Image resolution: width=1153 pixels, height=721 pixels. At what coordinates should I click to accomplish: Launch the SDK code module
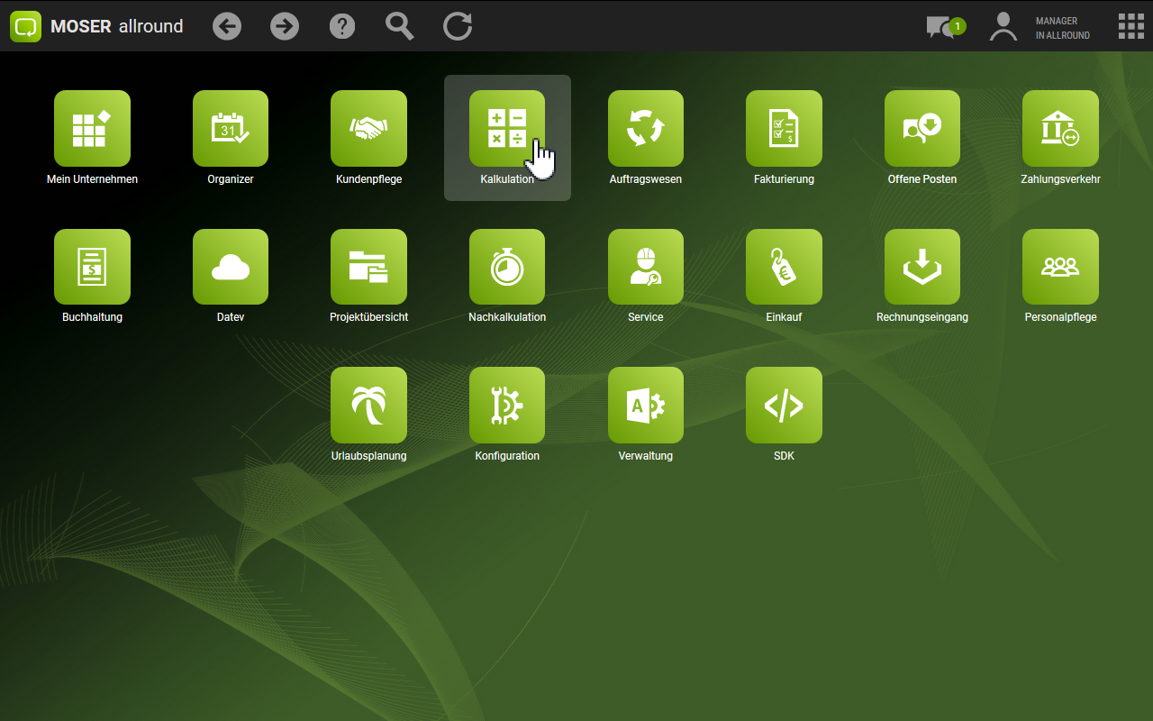784,406
